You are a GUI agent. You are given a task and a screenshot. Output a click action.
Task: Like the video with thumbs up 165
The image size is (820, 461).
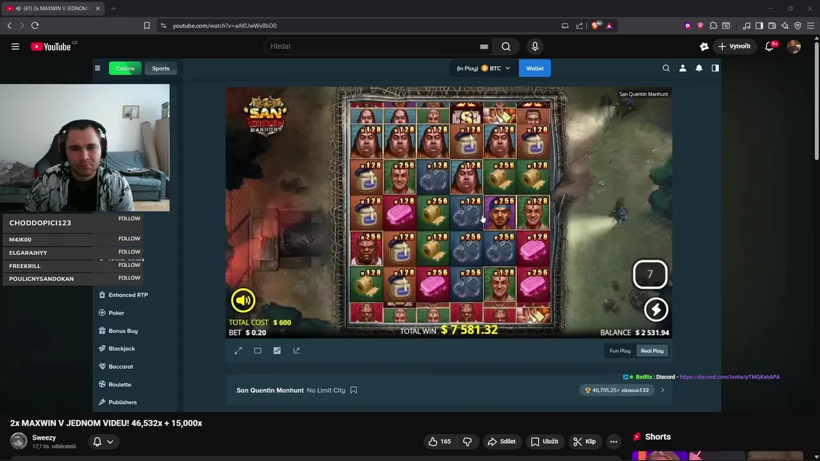439,441
